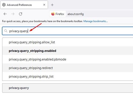This screenshot has width=133, height=96.
Task: Focus the privacy.query search field
Action: (68, 31)
